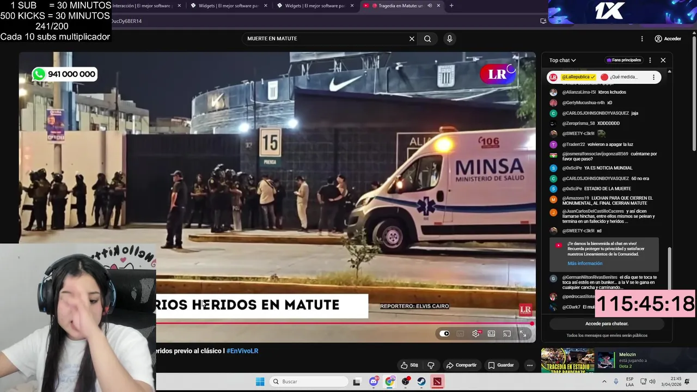Clear the MUERTE EN MATUTE search text
The height and width of the screenshot is (392, 697).
(x=412, y=39)
